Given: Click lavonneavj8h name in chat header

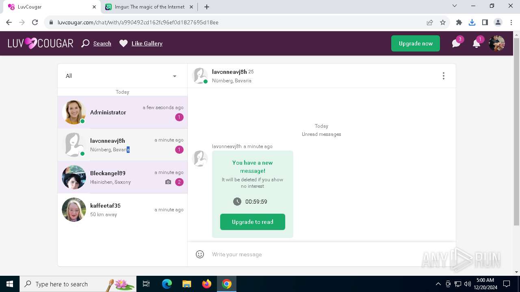Looking at the screenshot, I should click(230, 72).
